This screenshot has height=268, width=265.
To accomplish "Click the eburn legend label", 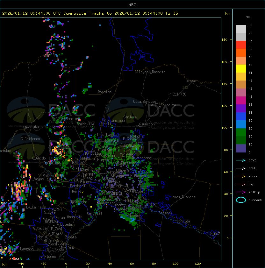I will tap(253, 176).
